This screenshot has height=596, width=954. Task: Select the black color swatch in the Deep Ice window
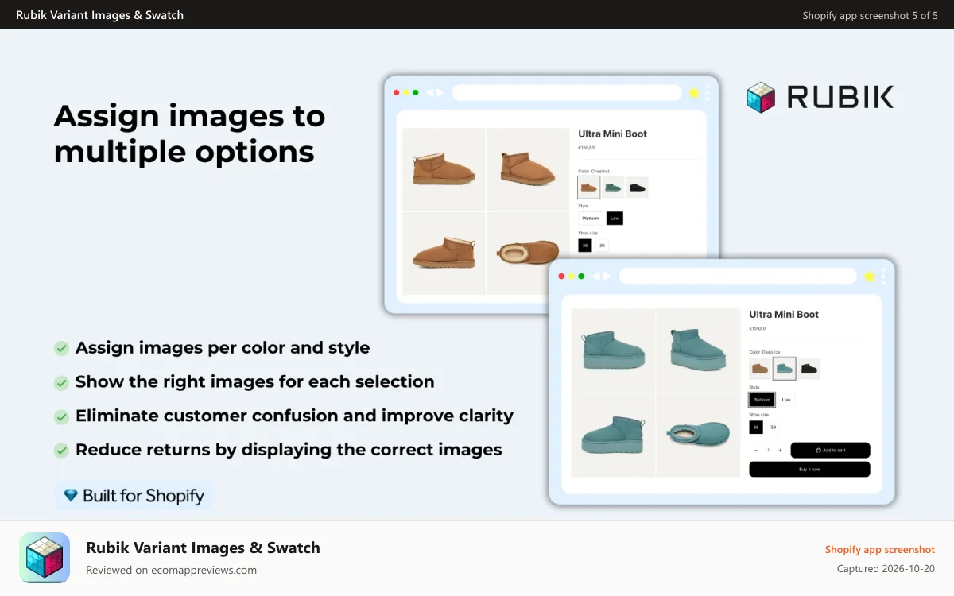click(809, 369)
